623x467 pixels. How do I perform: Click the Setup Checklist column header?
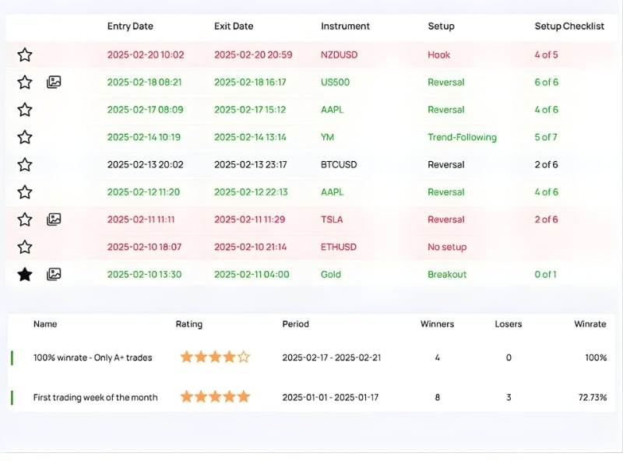point(569,26)
